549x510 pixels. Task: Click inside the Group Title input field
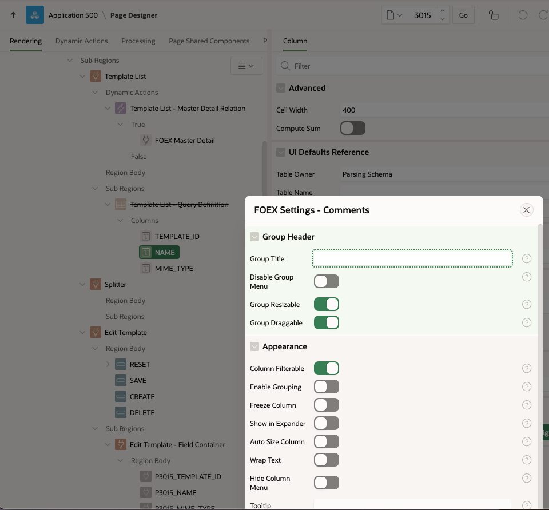coord(412,258)
